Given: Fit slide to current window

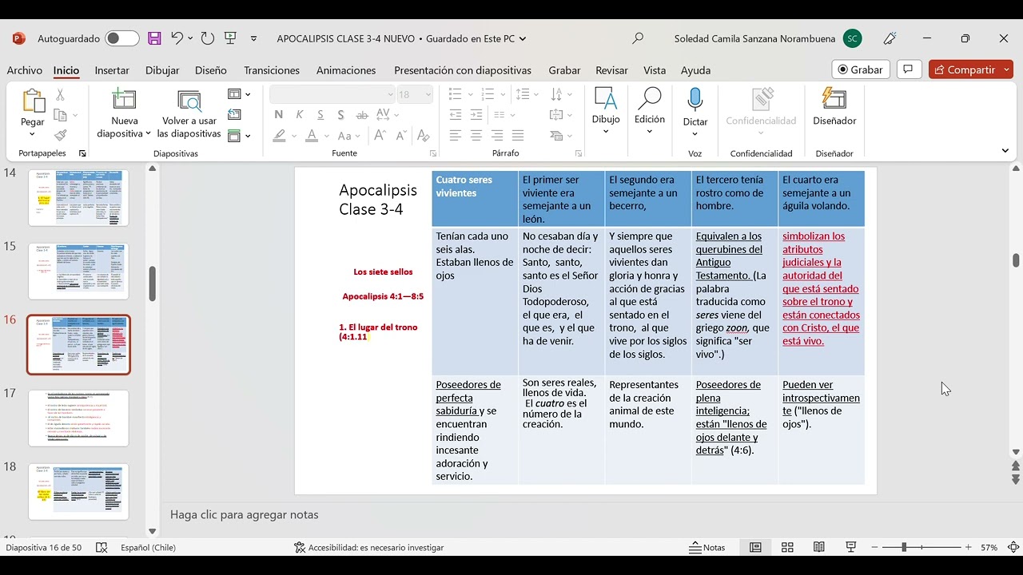Looking at the screenshot, I should coord(1013,547).
